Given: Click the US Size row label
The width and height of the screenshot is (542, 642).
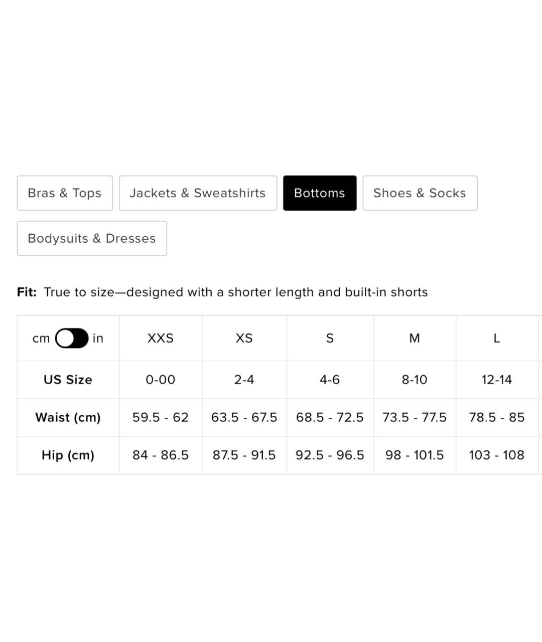Looking at the screenshot, I should click(x=68, y=380).
